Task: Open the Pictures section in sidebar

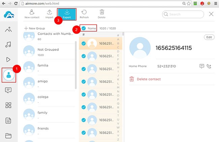Action: (x=8, y=29)
